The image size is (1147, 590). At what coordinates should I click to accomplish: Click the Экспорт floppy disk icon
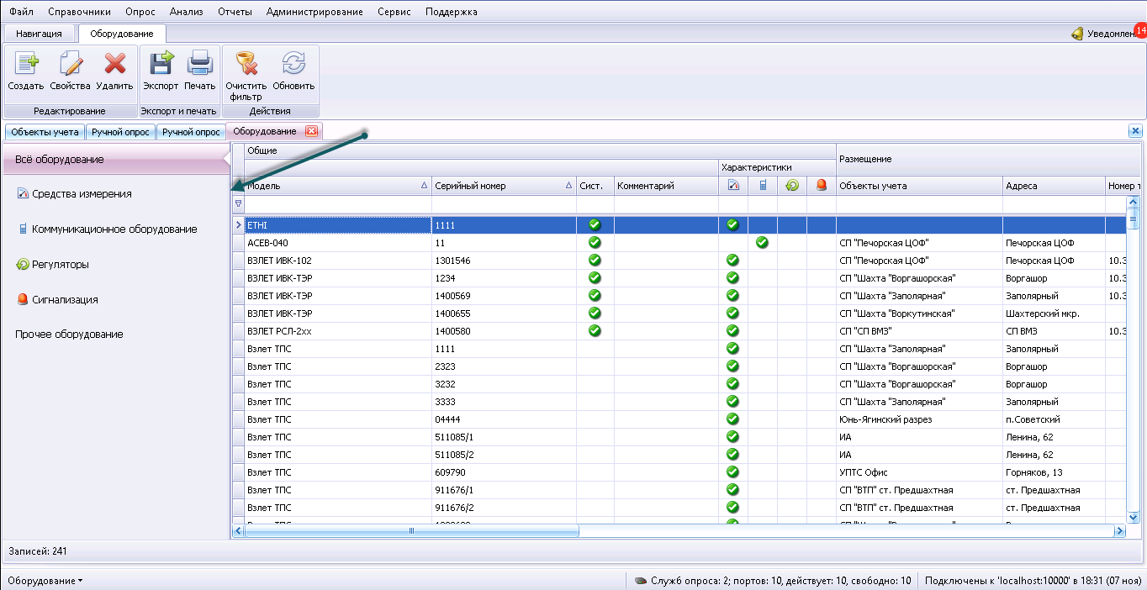(x=161, y=64)
